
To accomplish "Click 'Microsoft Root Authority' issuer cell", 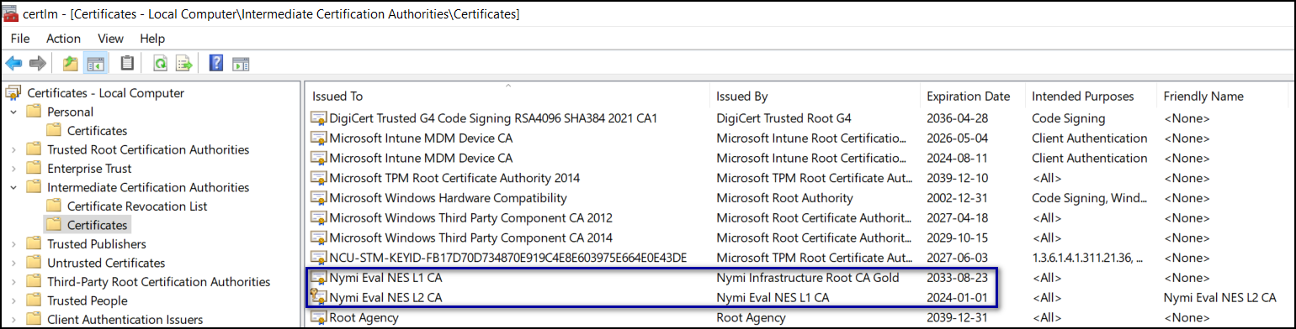I will click(784, 198).
